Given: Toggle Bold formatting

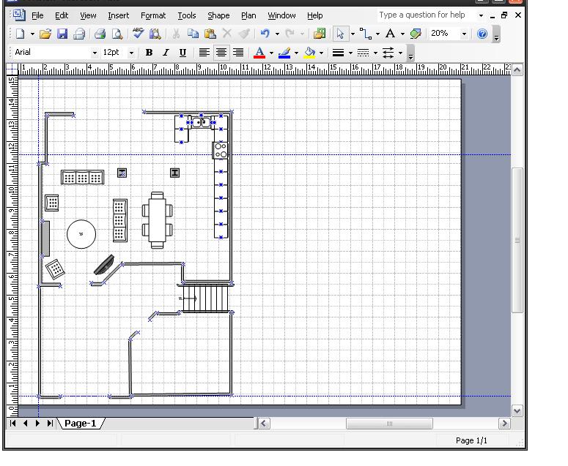Looking at the screenshot, I should click(149, 53).
